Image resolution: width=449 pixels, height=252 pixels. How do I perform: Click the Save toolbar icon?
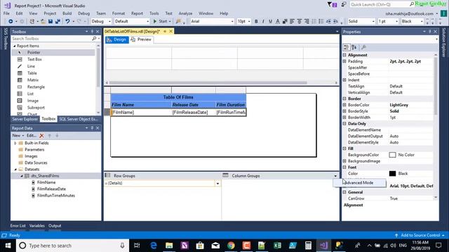tap(51, 22)
